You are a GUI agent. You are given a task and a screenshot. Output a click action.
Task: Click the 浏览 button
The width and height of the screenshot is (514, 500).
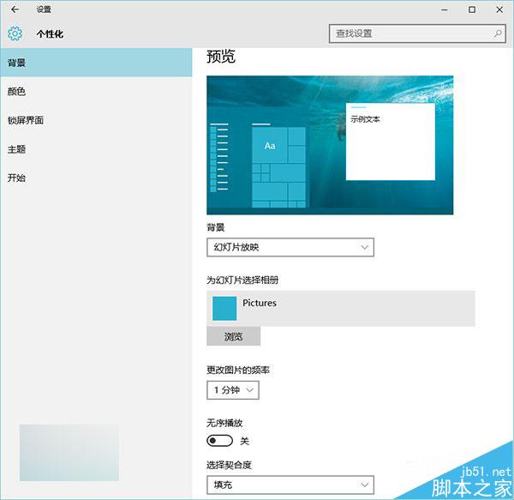click(233, 336)
